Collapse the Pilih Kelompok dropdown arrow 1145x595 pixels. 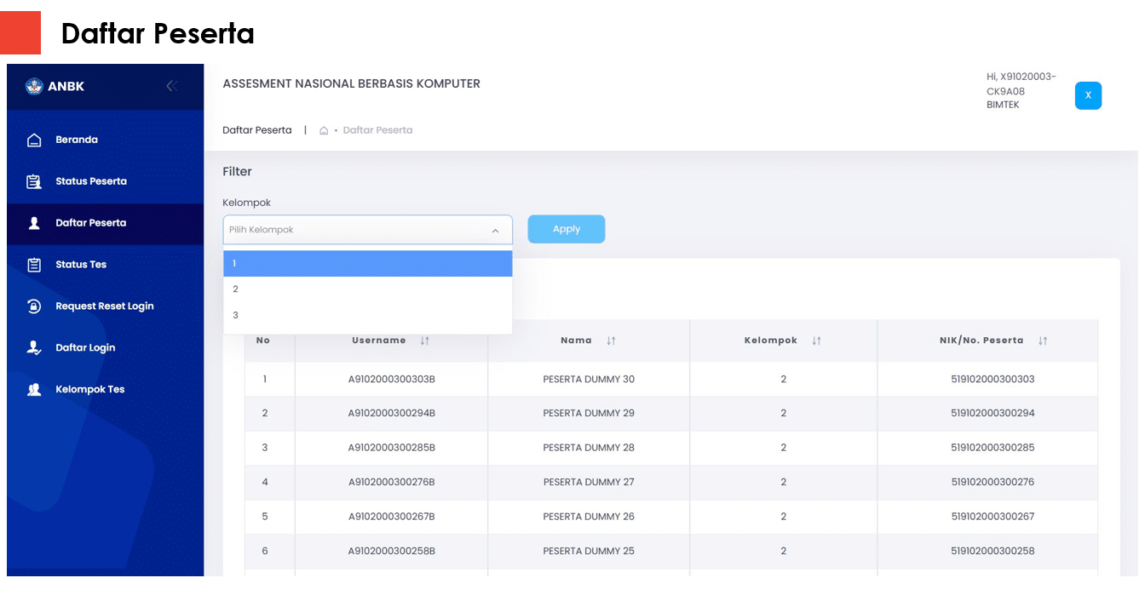pos(496,231)
